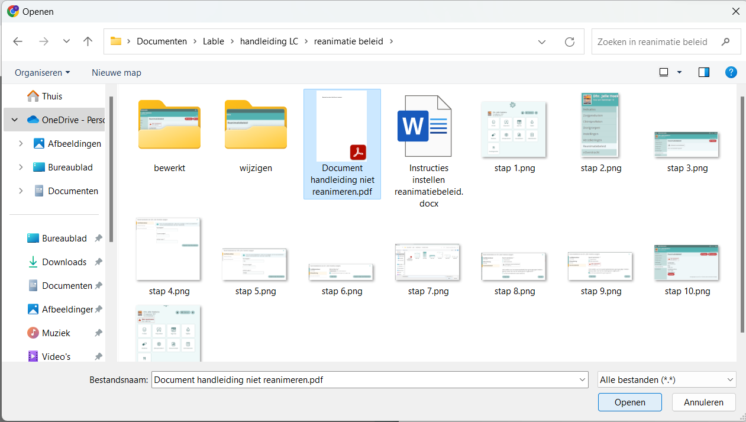Screen dimensions: 746x422
Task: Toggle the preview pane button
Action: pos(703,72)
